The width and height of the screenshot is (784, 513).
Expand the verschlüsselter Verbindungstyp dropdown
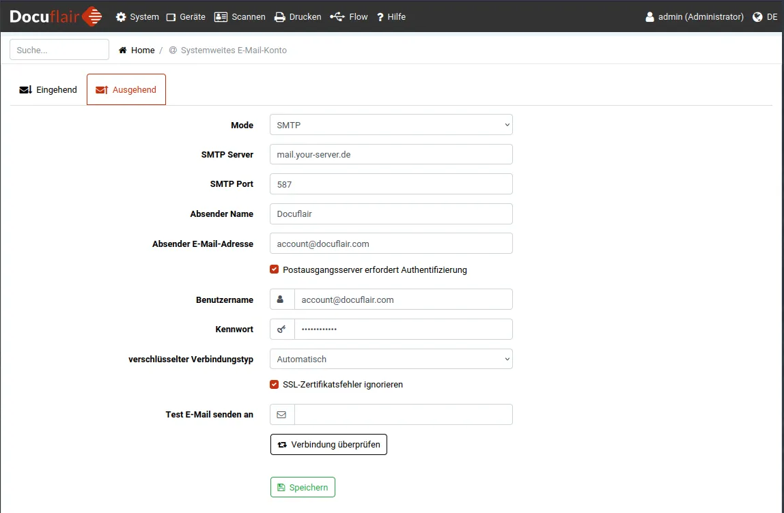[x=391, y=359]
